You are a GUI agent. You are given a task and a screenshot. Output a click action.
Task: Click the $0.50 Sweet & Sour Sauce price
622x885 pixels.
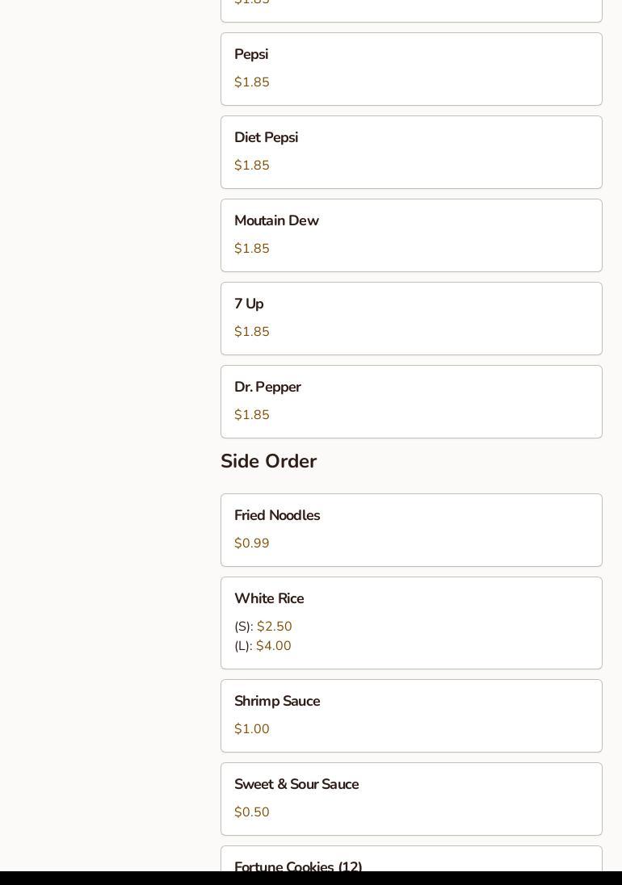[252, 812]
